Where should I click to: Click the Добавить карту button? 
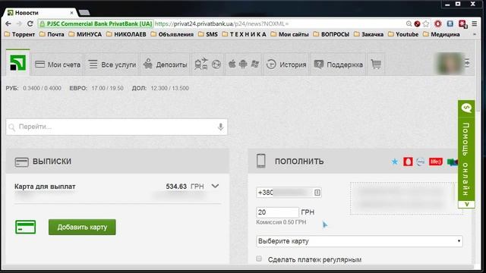82,227
